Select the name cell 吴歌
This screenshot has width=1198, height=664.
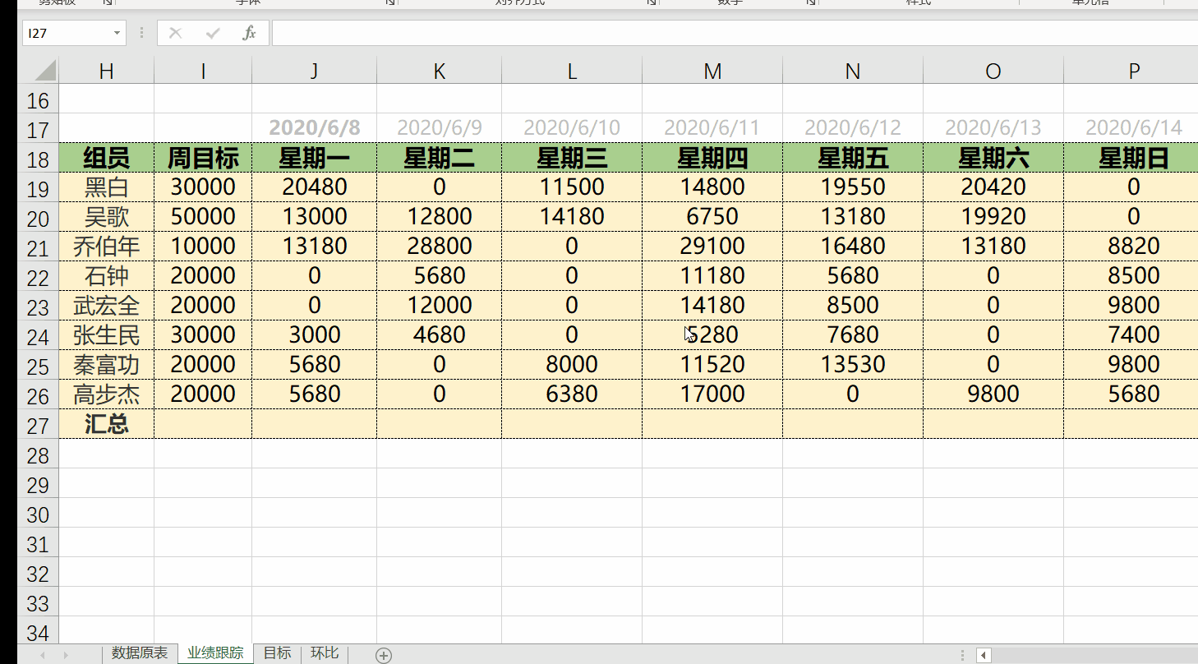[106, 217]
